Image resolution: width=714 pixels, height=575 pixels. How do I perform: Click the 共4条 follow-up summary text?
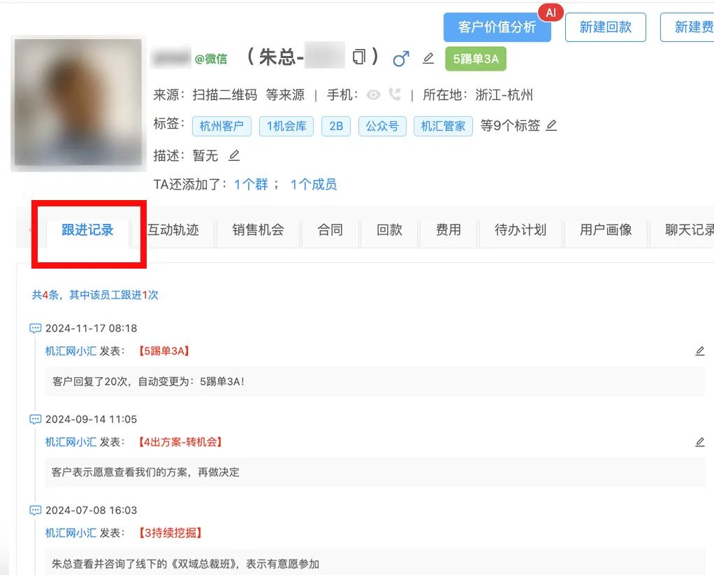(95, 295)
